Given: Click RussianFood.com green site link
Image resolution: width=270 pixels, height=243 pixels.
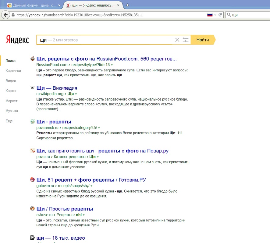Looking at the screenshot, I should pos(52,65).
